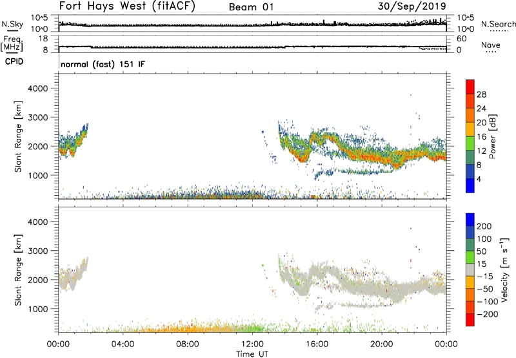Screen dimensions: 516x358
Task: Click the '-200' label on Velocity colorbar
Action: click(x=488, y=314)
